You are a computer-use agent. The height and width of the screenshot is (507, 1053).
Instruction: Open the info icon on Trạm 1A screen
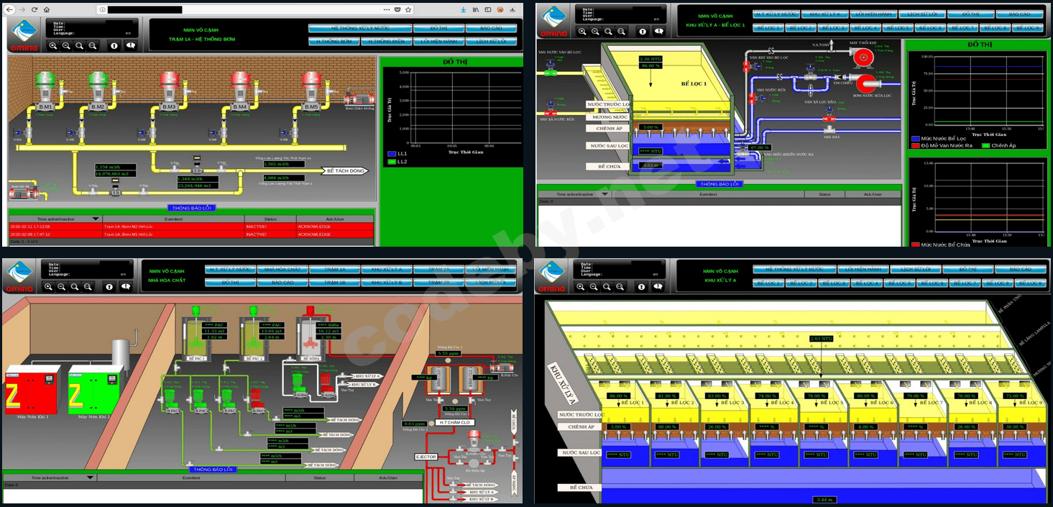114,45
